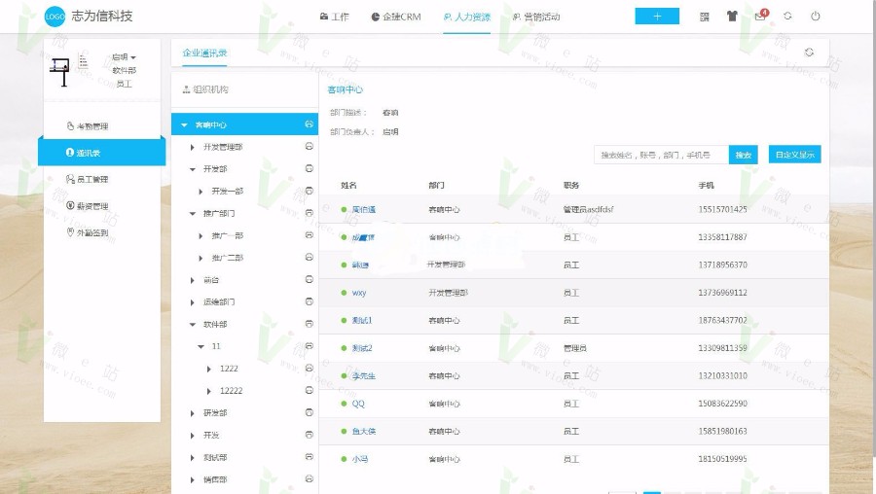Image resolution: width=876 pixels, height=494 pixels.
Task: Open 考勤管理 in the left sidebar
Action: tap(88, 126)
